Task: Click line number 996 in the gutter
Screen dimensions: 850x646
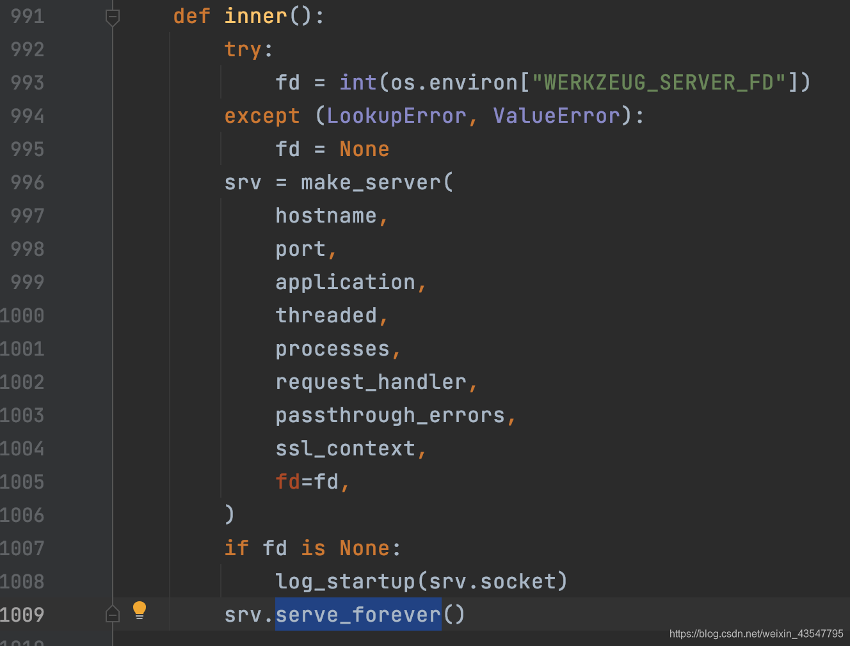Action: pyautogui.click(x=28, y=182)
